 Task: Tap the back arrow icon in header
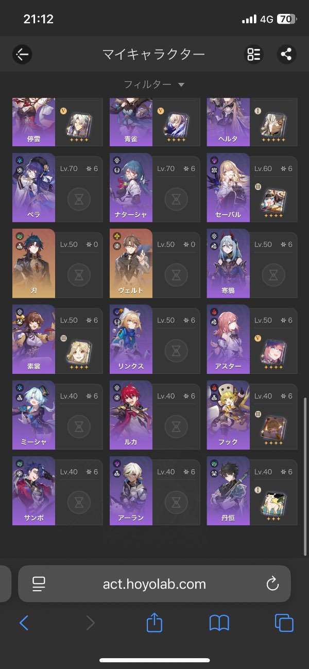[22, 54]
